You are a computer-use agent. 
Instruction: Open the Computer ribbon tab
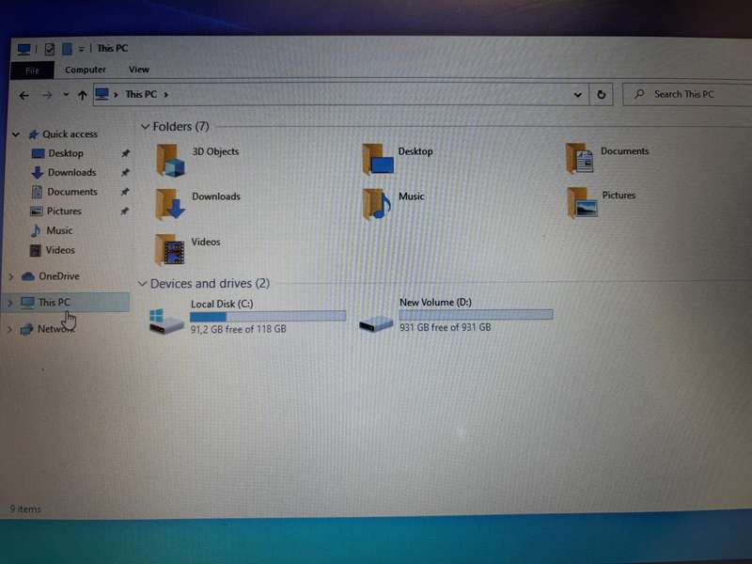[x=86, y=70]
